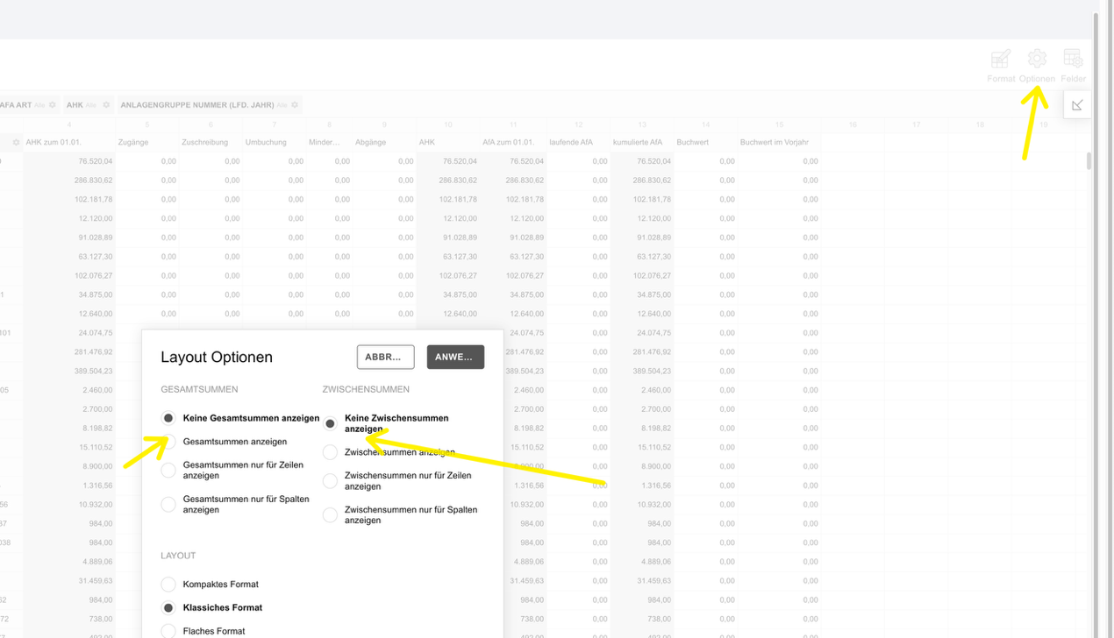Click the collapse arrow icon below Felder
This screenshot has width=1114, height=638.
coord(1077,105)
